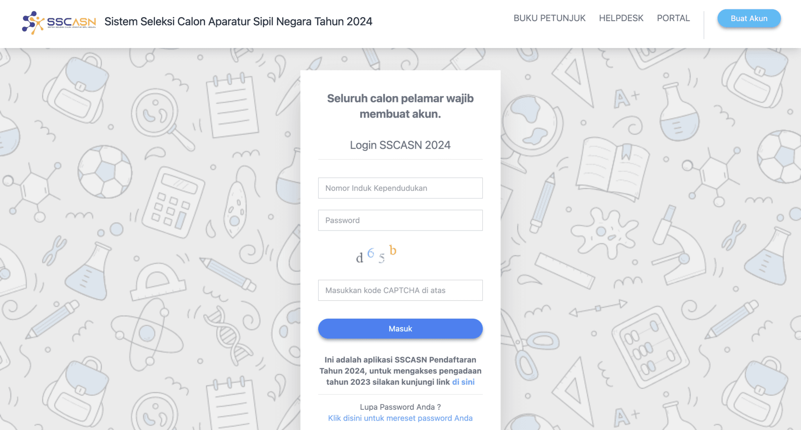Click the reset password link
Viewport: 801px width, 430px height.
pos(400,418)
